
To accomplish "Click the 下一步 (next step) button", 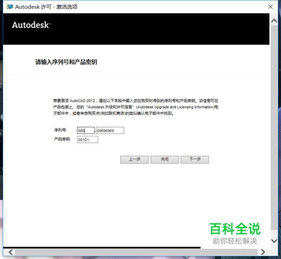I will [195, 159].
